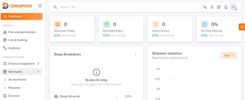245x100 pixels.
Task: Click the Shipment statistics heading
Action: 167,53
